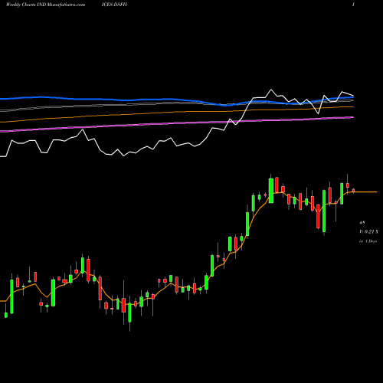Screen dimensions: 383x383
Task: Click the last small red candlestick on the right
Action: (x=354, y=191)
